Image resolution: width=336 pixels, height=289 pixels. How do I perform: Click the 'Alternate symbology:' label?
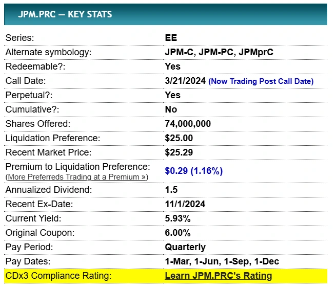point(48,52)
